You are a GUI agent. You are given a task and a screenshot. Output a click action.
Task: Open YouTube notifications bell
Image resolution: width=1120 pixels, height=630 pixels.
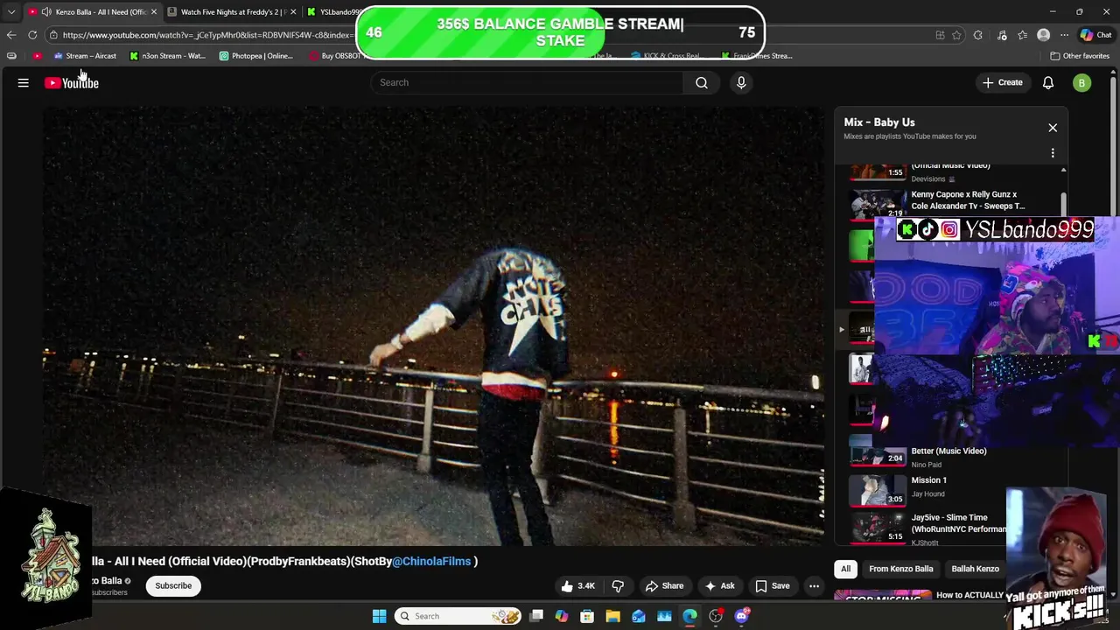[1048, 82]
